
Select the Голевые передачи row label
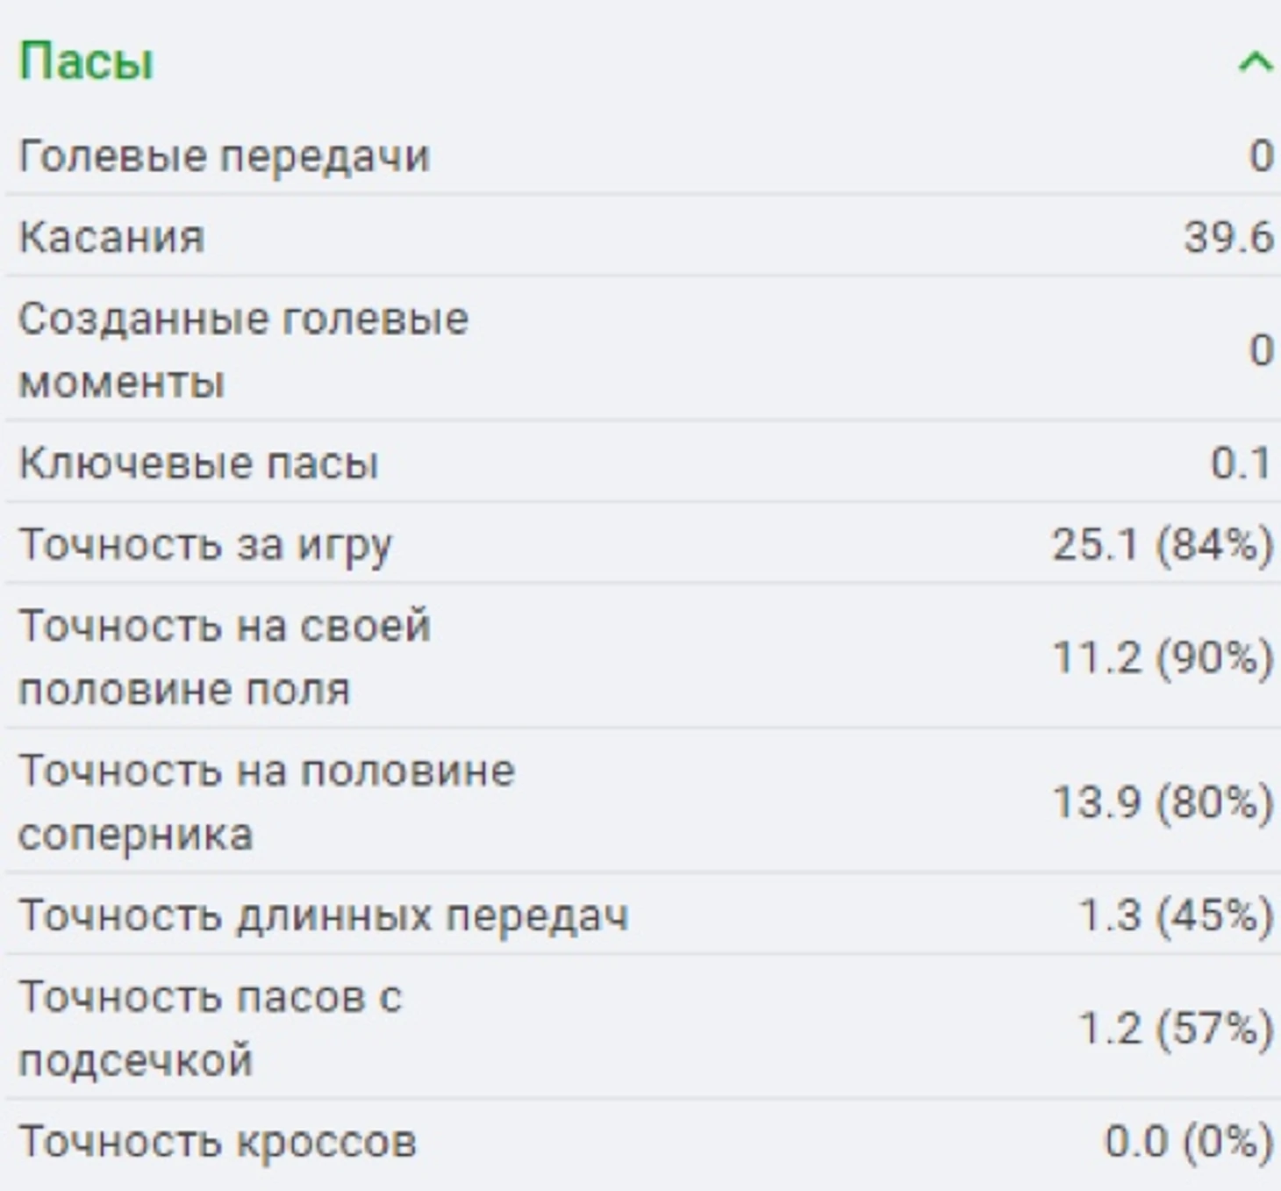[x=225, y=156]
